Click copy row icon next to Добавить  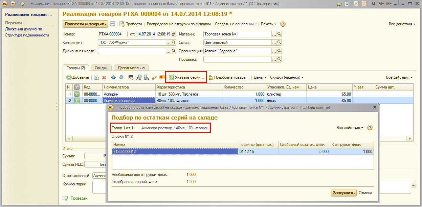[96, 77]
